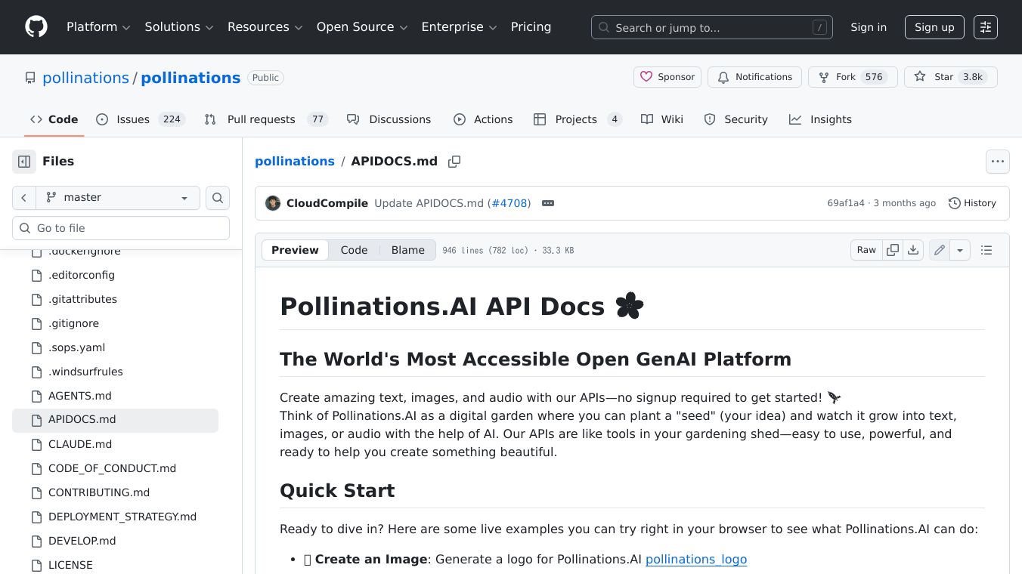Switch to the Code view
The image size is (1022, 574).
click(354, 250)
